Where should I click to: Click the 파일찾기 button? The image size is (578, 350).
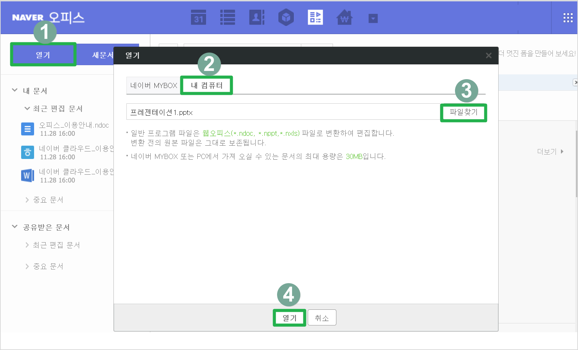coord(463,112)
